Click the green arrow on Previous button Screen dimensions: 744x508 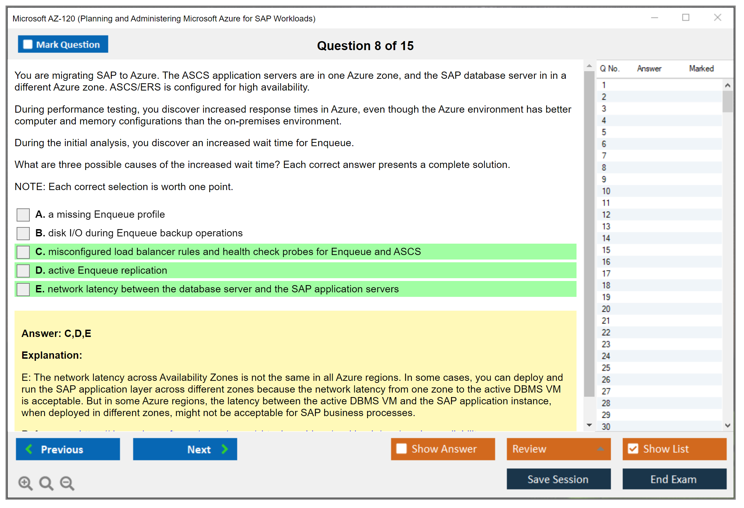(29, 449)
